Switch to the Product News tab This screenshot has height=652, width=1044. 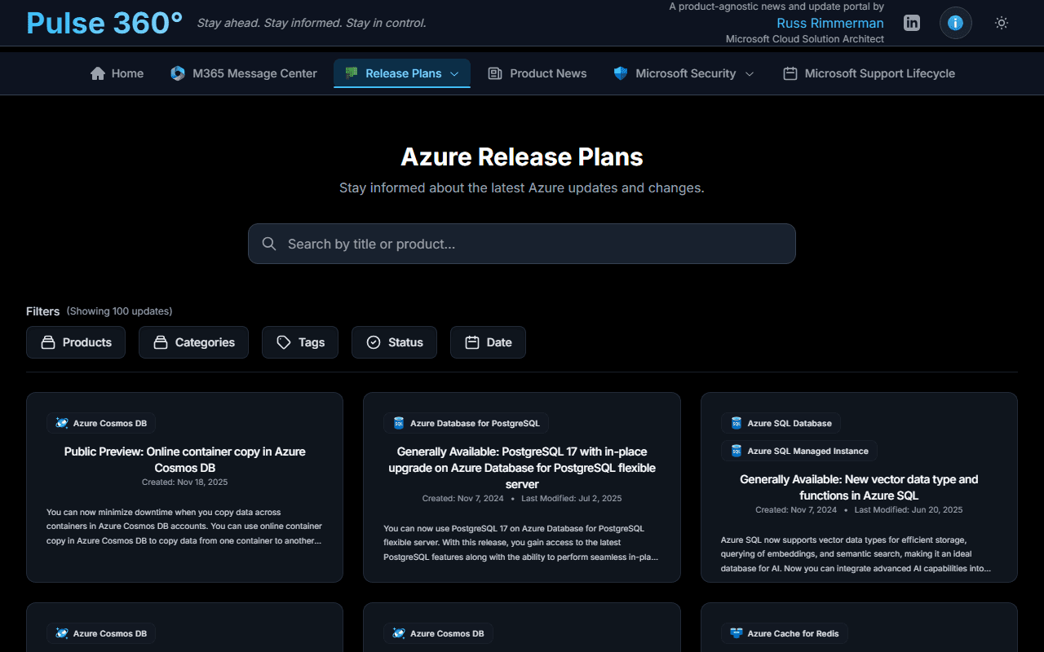click(537, 73)
